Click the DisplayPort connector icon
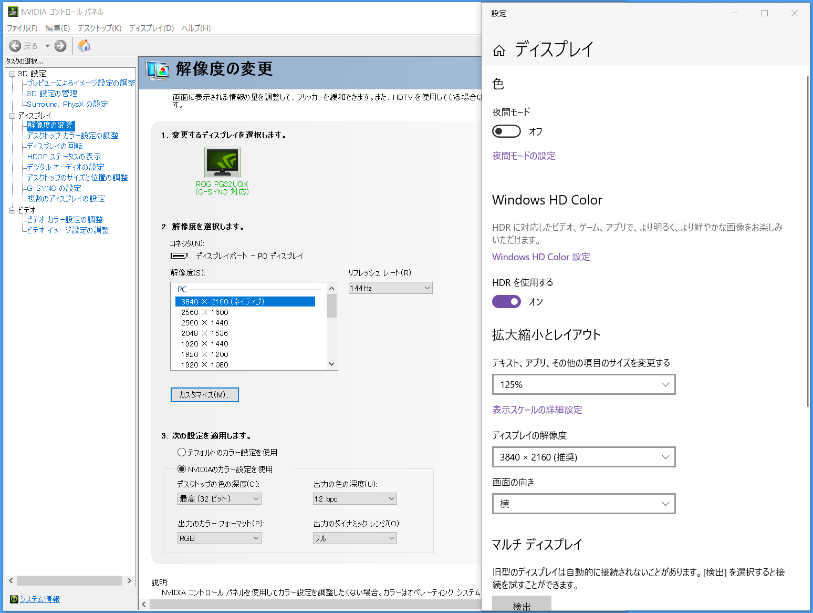 pos(179,256)
